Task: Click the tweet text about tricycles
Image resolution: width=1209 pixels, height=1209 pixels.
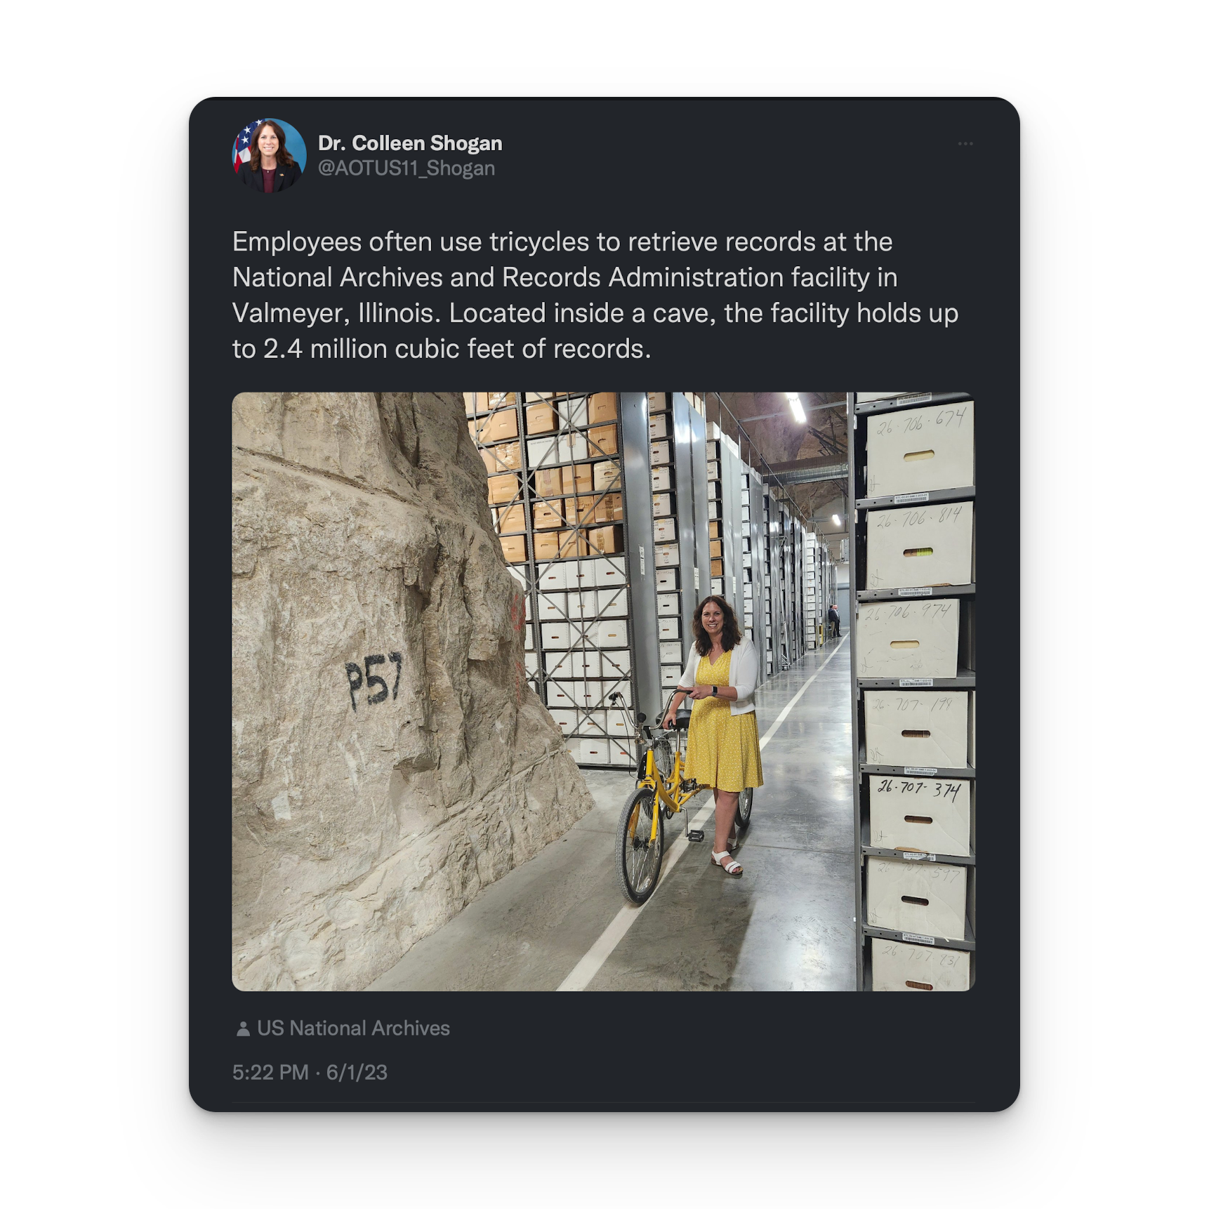Action: pyautogui.click(x=595, y=295)
